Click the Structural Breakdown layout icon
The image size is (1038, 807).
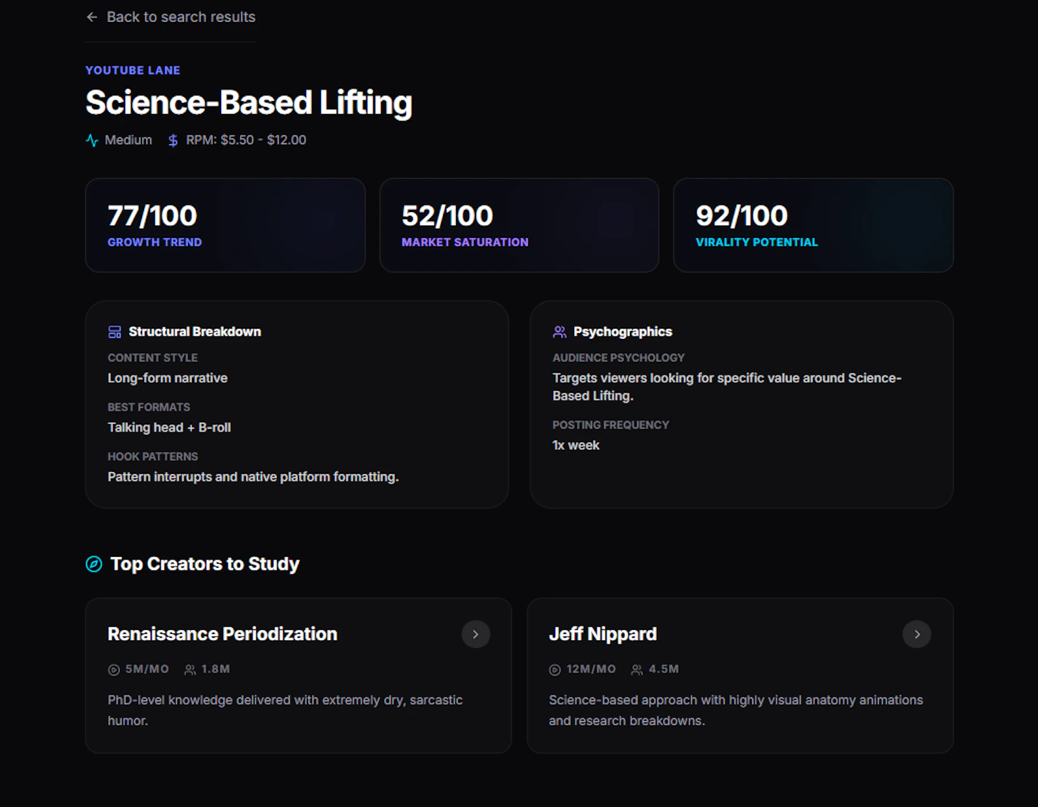click(x=115, y=332)
